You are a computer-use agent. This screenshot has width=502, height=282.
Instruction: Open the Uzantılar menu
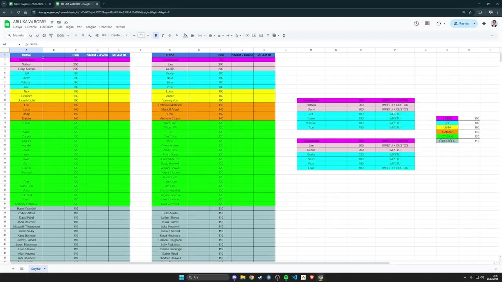105,27
